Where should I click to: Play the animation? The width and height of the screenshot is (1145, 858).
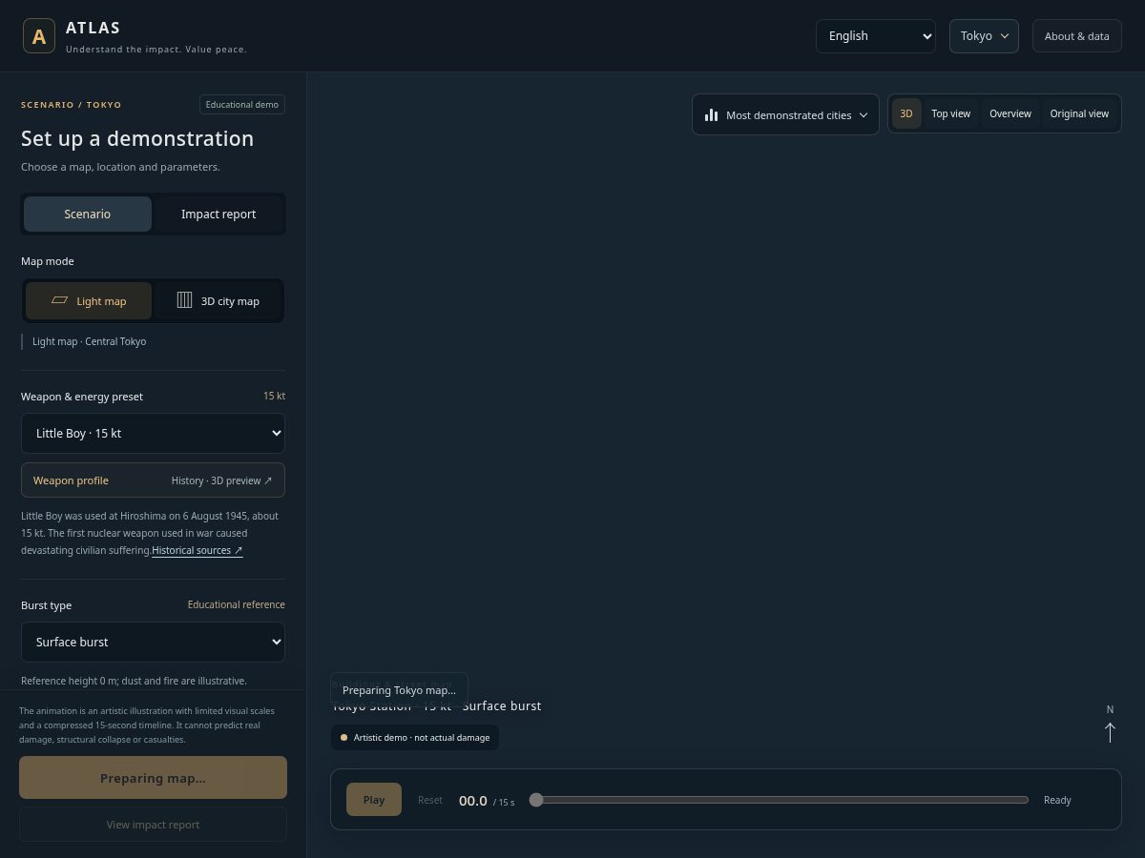click(x=374, y=800)
